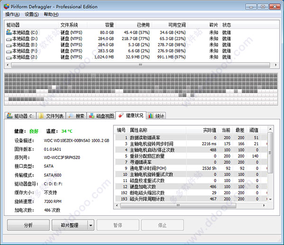Select the 硬盘加电次数 row

191,187
